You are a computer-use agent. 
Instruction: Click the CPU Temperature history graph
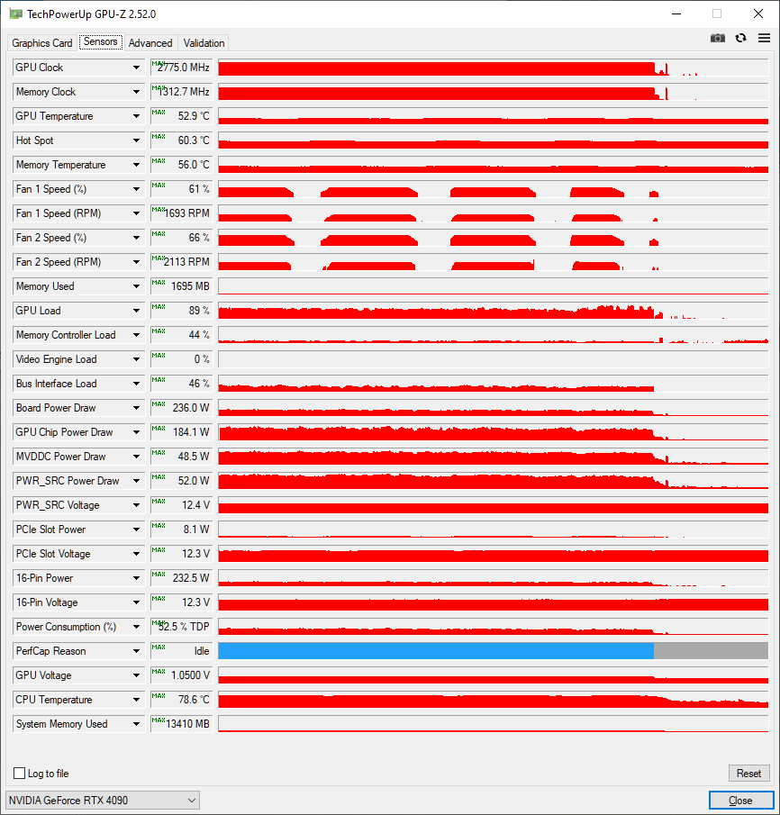pyautogui.click(x=493, y=700)
